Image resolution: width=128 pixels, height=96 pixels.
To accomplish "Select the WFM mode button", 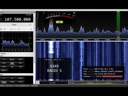I will point(4,67).
